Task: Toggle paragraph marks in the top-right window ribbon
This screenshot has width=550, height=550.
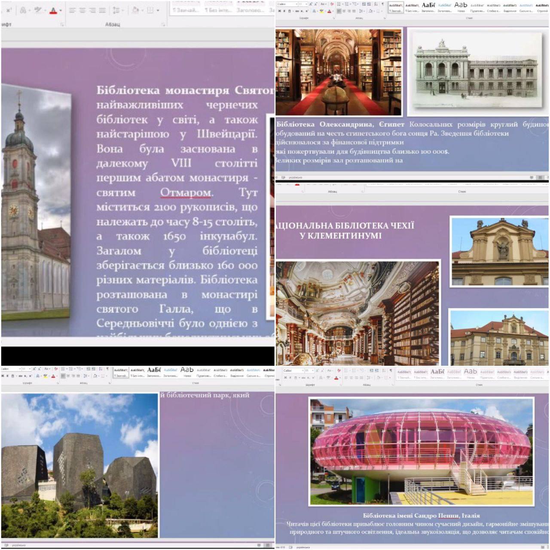Action: click(x=382, y=4)
